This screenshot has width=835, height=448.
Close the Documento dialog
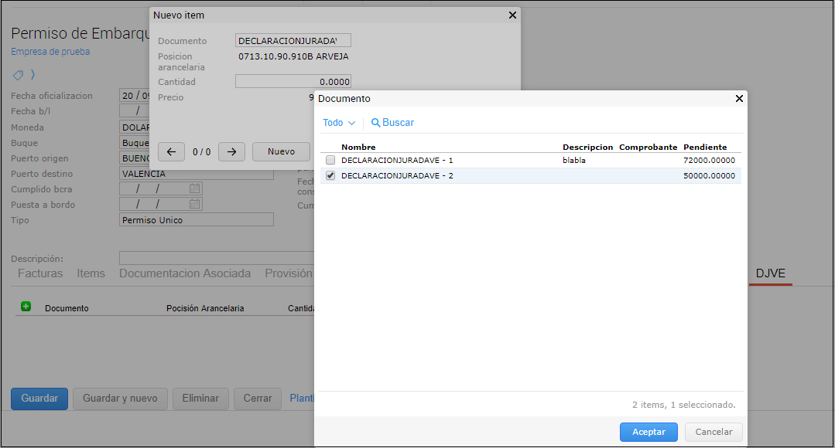click(738, 99)
